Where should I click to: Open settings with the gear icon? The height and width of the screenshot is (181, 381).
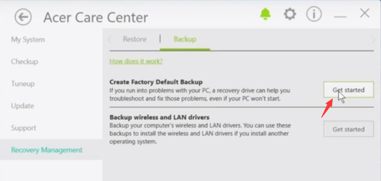[x=290, y=14]
